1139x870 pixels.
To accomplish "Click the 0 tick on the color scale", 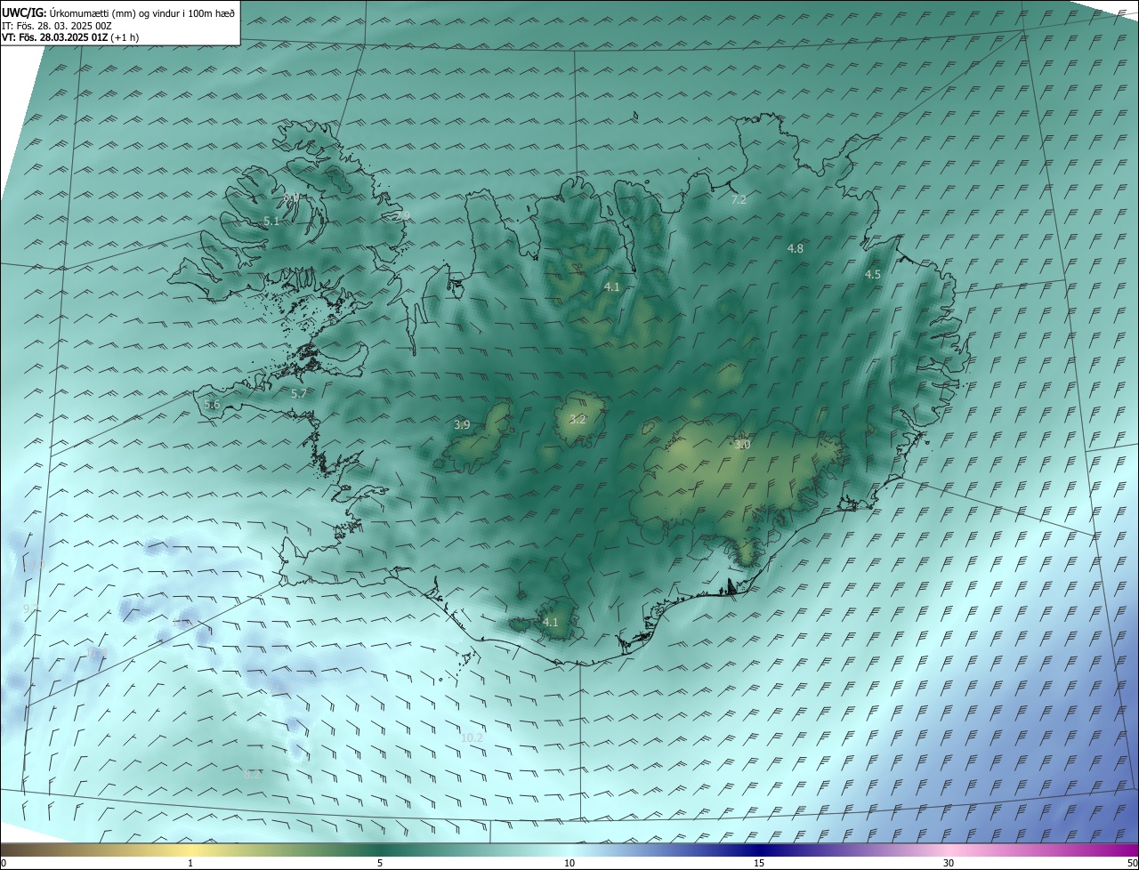I will click(x=3, y=863).
